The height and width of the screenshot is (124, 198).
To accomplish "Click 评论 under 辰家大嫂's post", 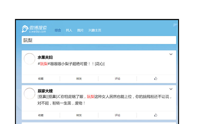I will pyautogui.click(x=117, y=115).
